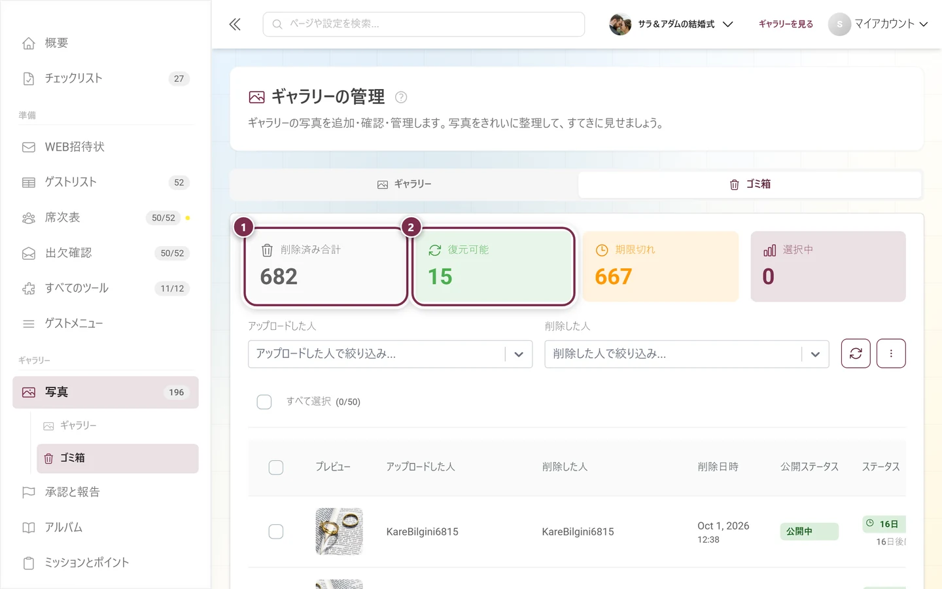Click the wedding avatar photo in header
Screen dimensions: 942x589
(x=620, y=24)
